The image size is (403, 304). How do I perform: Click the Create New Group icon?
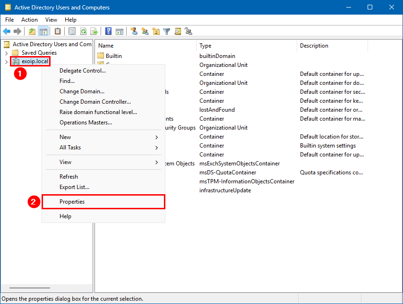click(x=145, y=32)
